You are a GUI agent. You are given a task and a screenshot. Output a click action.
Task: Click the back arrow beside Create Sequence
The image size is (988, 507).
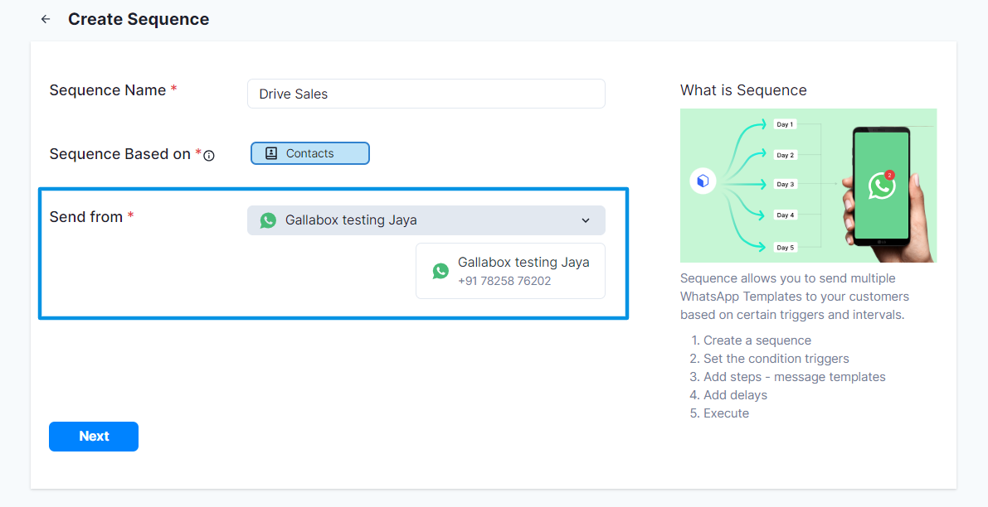pyautogui.click(x=46, y=19)
